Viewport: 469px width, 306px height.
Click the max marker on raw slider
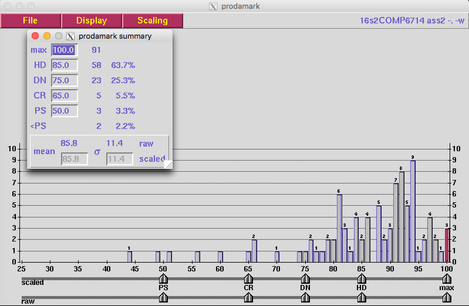447,298
